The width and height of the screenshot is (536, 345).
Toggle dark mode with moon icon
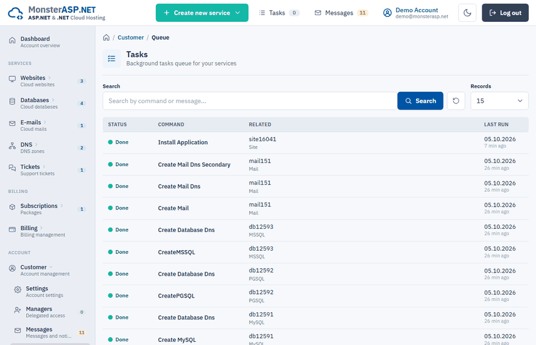467,13
